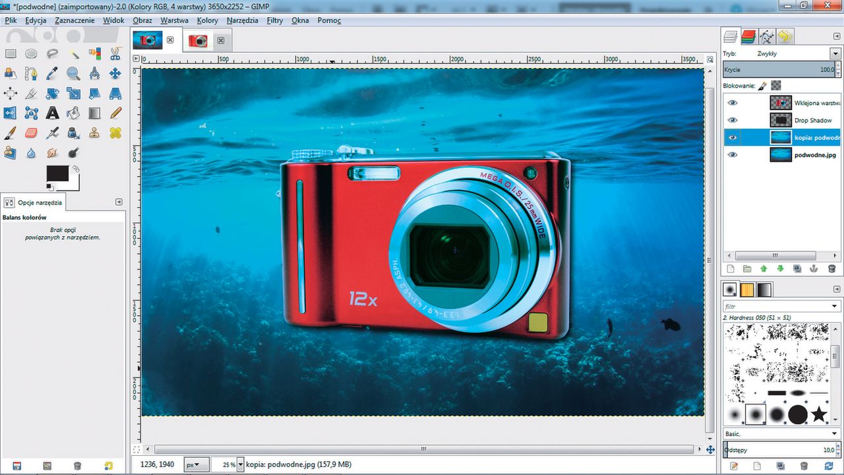Open the Tryb layer mode dropdown
This screenshot has height=475, width=844.
(x=835, y=53)
